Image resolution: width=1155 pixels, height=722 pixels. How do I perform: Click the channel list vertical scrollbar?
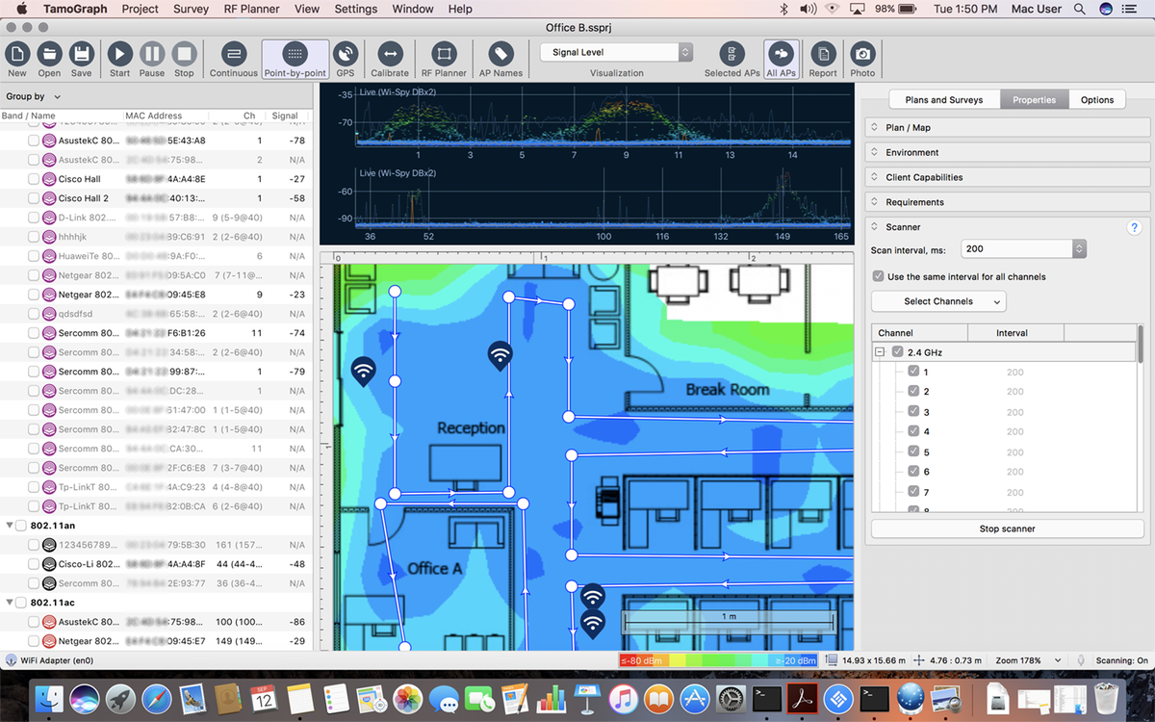pos(1141,345)
